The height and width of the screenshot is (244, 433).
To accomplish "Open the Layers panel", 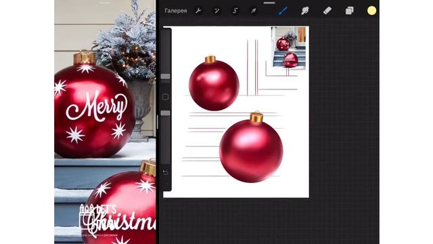I will pyautogui.click(x=349, y=11).
